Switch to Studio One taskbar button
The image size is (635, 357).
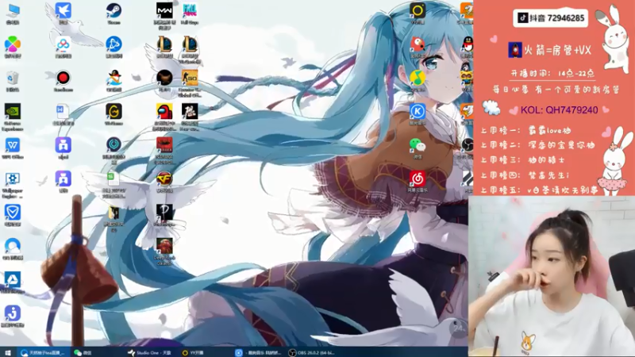(x=150, y=352)
